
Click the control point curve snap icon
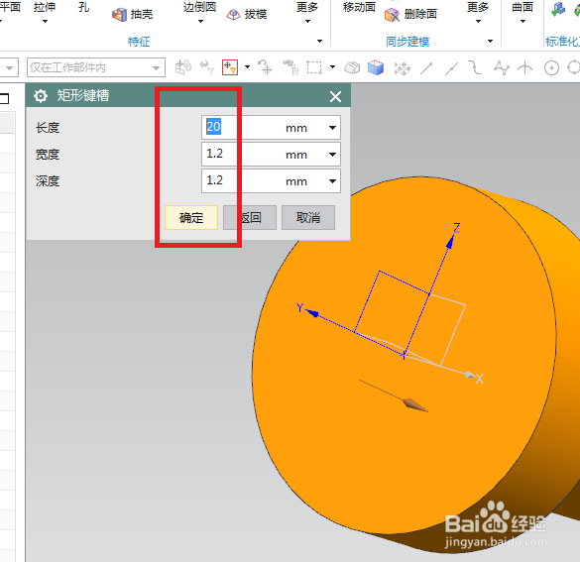pos(475,67)
